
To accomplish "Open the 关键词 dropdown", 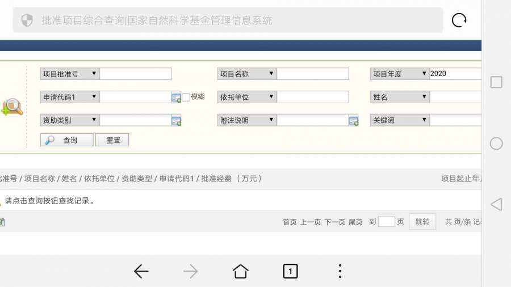I will 400,120.
